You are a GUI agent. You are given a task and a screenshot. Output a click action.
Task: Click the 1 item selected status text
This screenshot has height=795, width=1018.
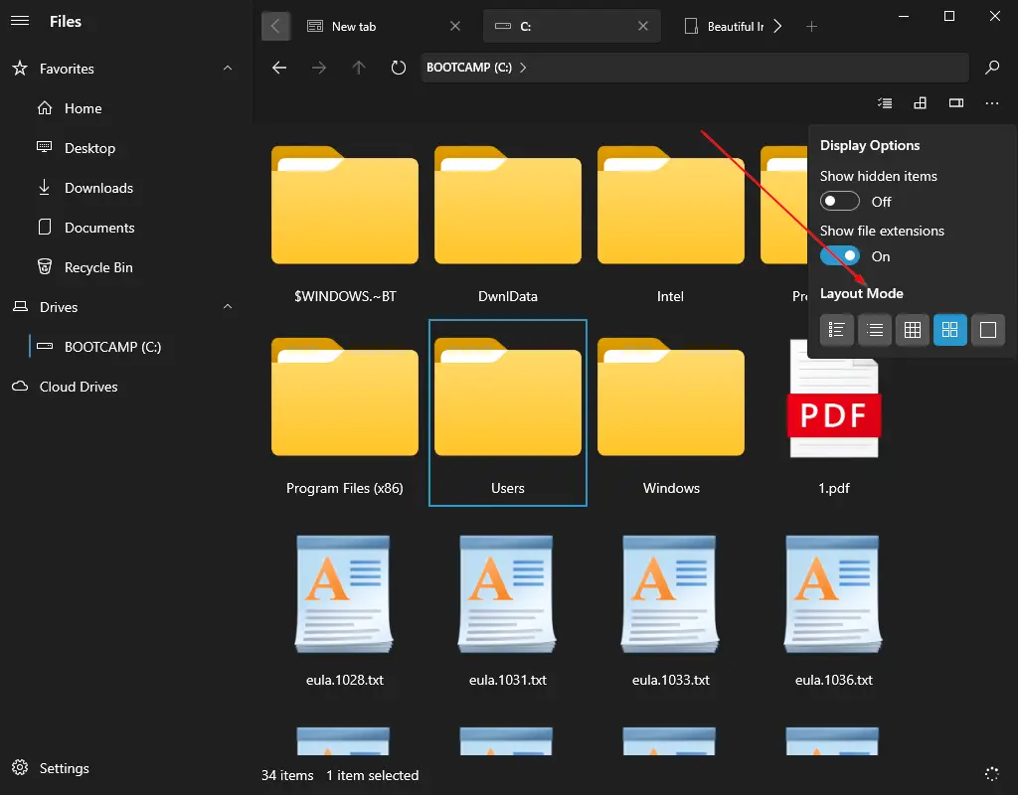[x=372, y=775]
